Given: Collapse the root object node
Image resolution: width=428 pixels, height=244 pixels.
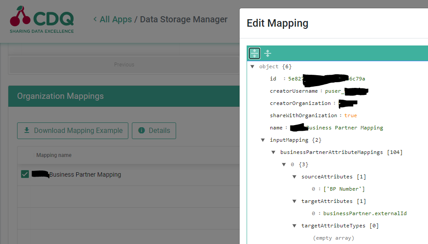Looking at the screenshot, I should [x=252, y=66].
